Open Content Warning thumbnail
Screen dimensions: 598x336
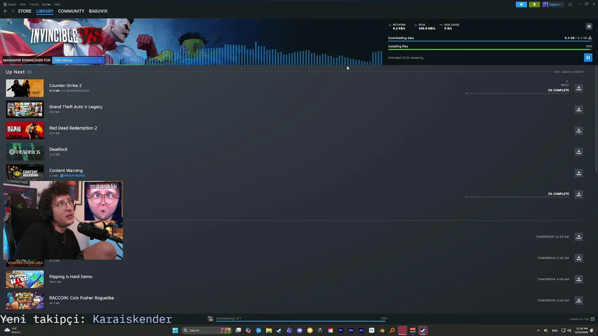coord(25,173)
